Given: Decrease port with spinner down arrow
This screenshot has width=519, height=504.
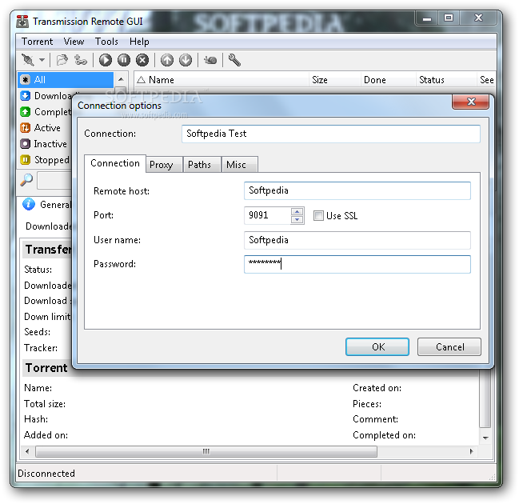Looking at the screenshot, I should tap(297, 219).
